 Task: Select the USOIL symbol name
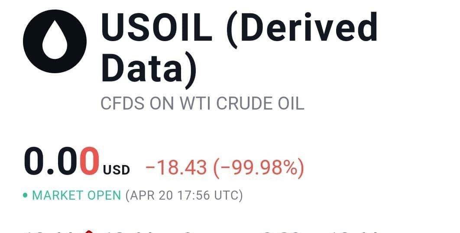(x=157, y=27)
